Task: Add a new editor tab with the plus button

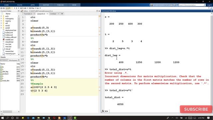Action: tap(62, 14)
